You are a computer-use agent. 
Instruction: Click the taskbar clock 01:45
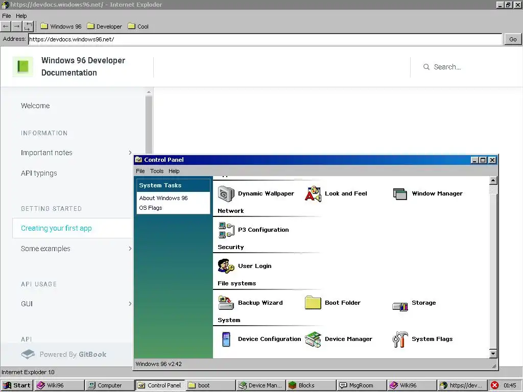tap(510, 385)
